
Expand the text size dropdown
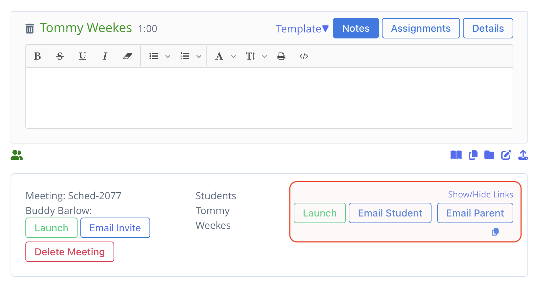point(264,56)
